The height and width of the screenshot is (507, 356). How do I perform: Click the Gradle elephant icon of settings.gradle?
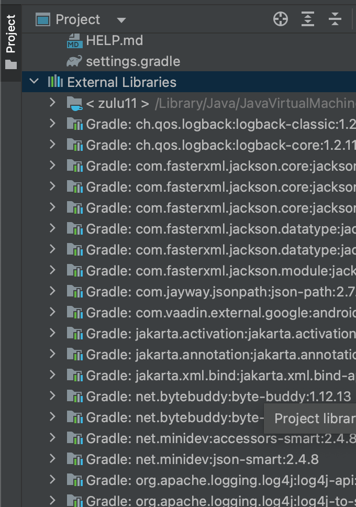pos(74,61)
